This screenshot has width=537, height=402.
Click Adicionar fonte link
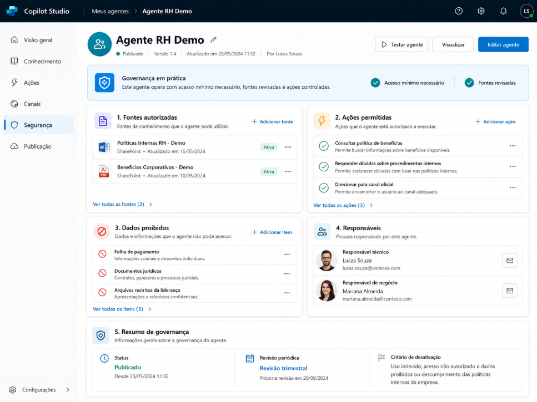point(273,121)
